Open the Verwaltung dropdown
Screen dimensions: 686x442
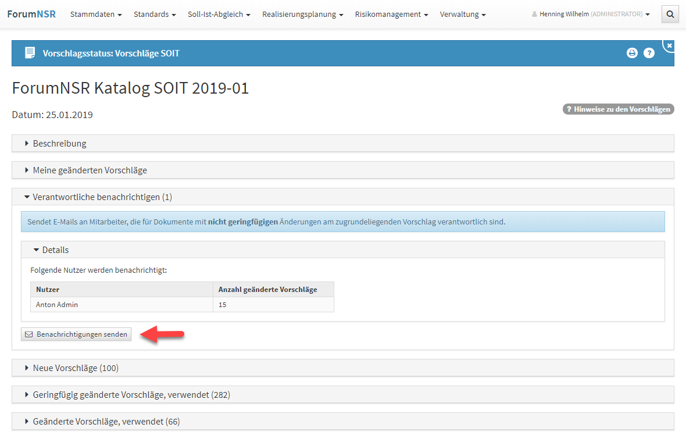(x=463, y=15)
